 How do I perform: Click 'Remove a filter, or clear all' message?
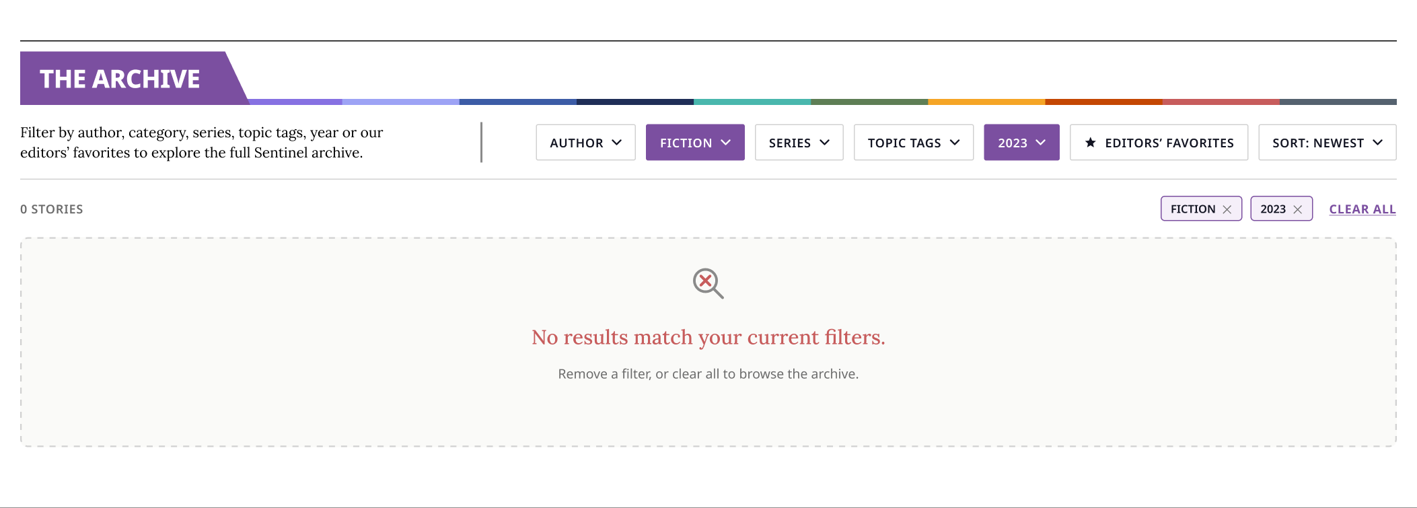coord(708,374)
